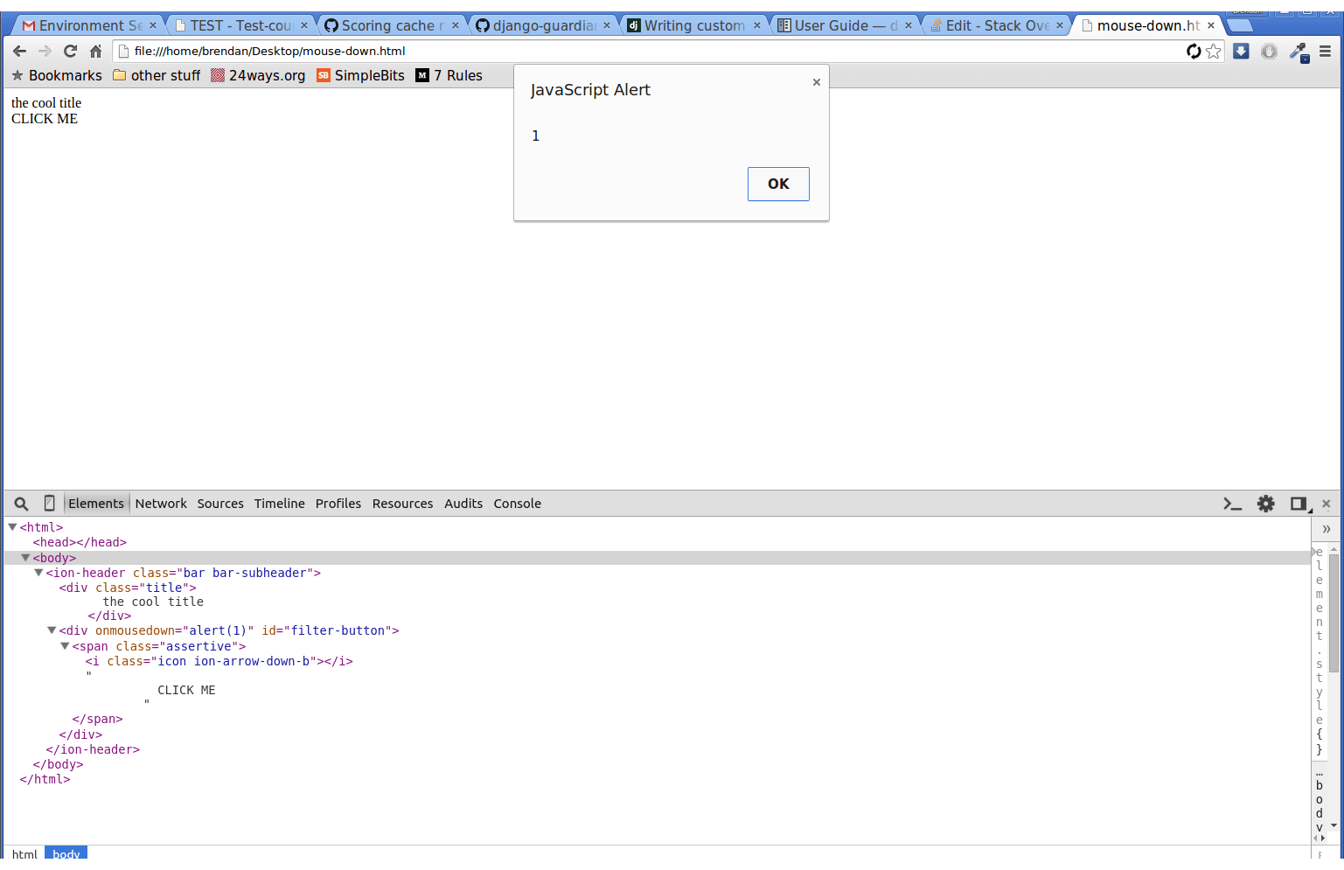The image size is (1344, 870).
Task: Open the eyedropper extension icon in the toolbar
Action: (x=1299, y=52)
